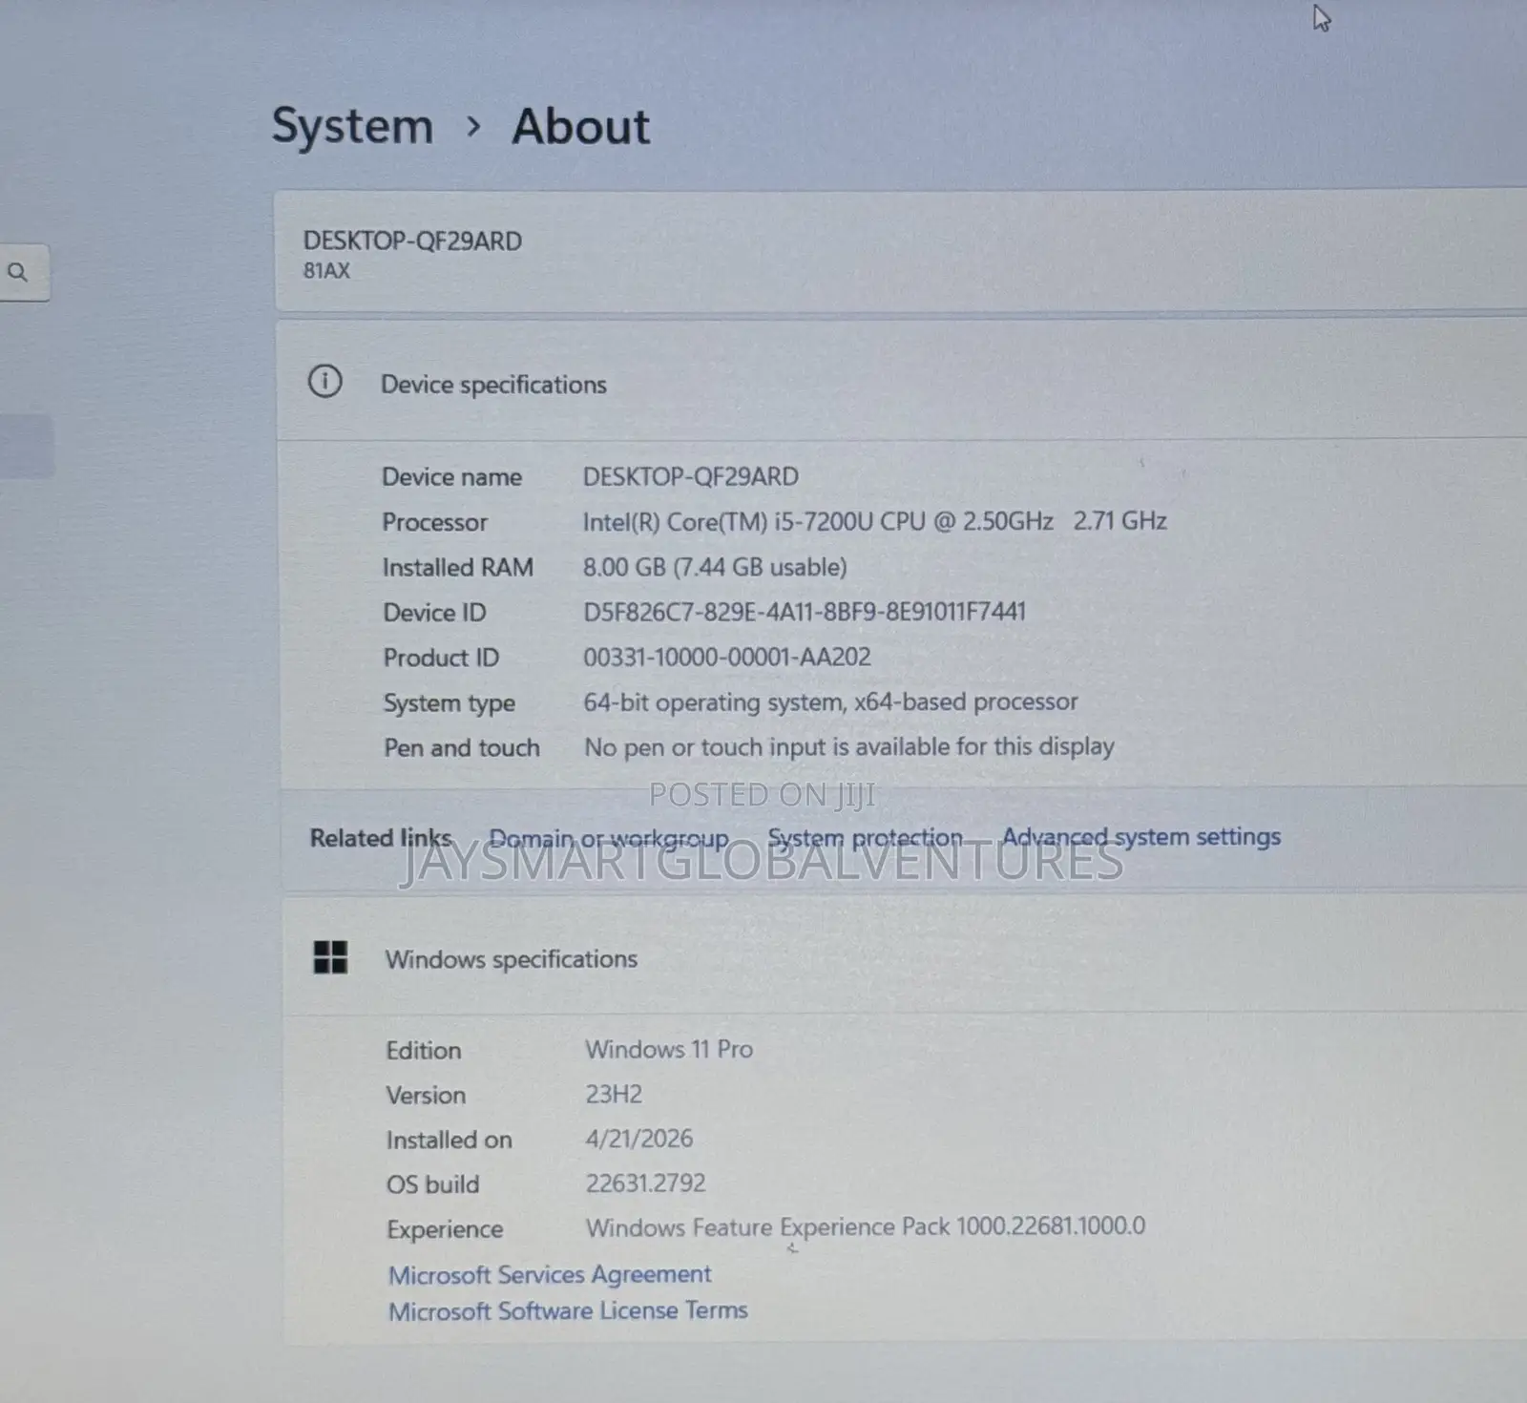The width and height of the screenshot is (1527, 1403).
Task: Open System protection link
Action: [866, 837]
